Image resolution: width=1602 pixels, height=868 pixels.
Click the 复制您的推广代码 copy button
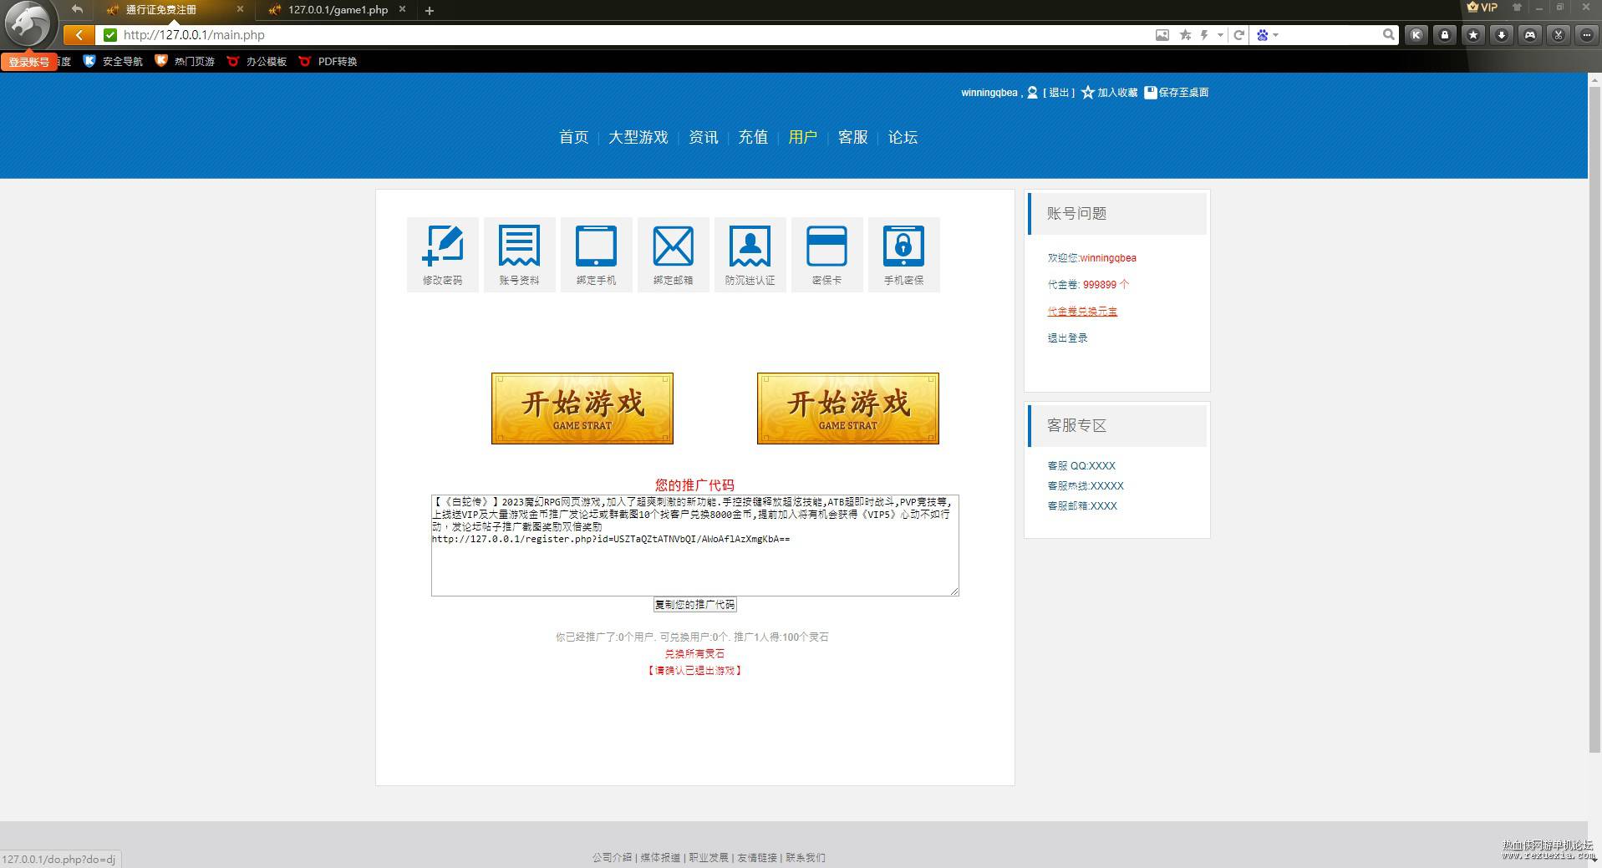[694, 605]
